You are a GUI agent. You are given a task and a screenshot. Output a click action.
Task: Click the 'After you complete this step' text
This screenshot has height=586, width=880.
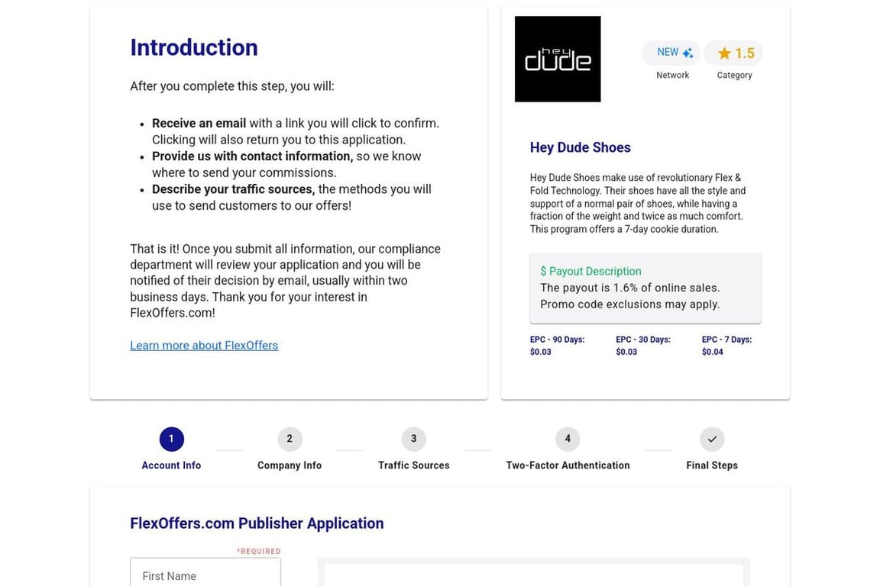tap(231, 86)
